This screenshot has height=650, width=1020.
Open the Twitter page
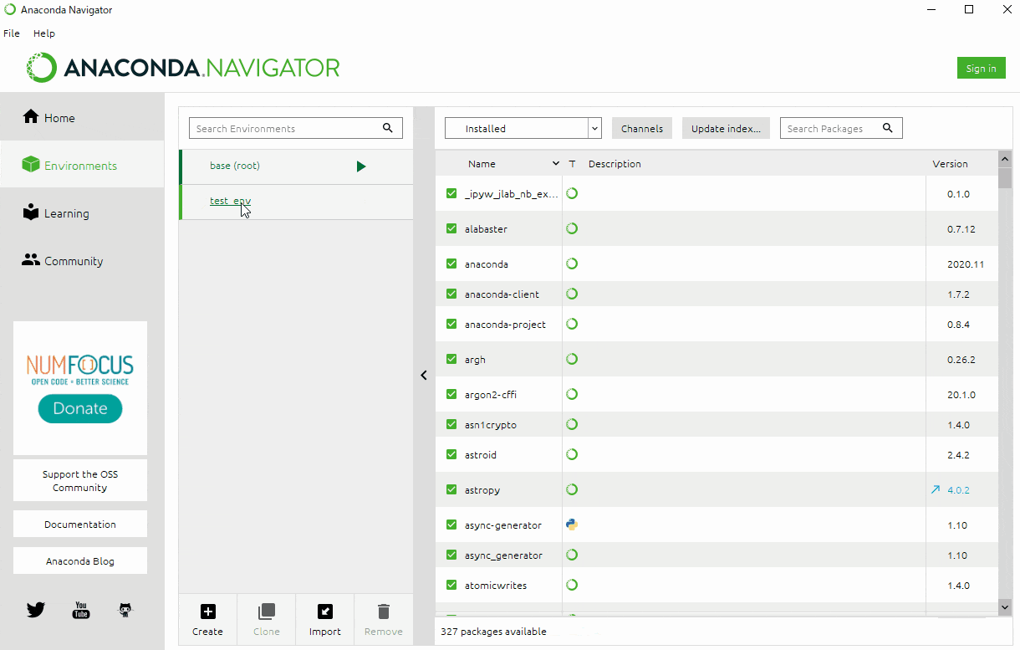(35, 610)
